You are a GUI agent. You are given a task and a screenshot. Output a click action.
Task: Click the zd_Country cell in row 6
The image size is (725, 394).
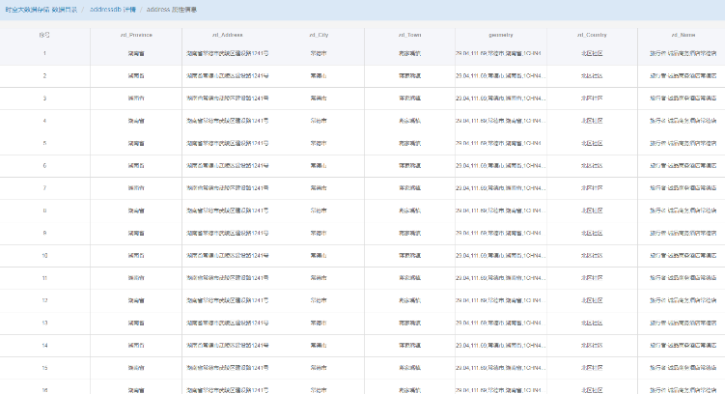coord(592,165)
